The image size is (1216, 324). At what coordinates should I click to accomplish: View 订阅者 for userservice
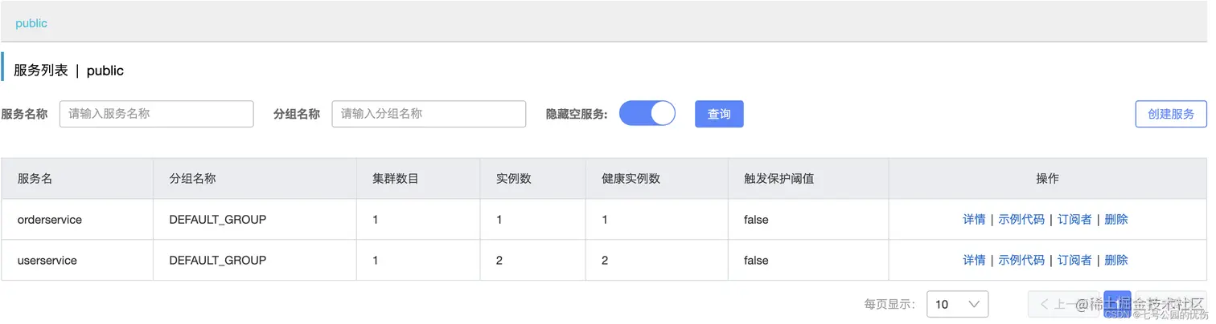(x=1074, y=260)
